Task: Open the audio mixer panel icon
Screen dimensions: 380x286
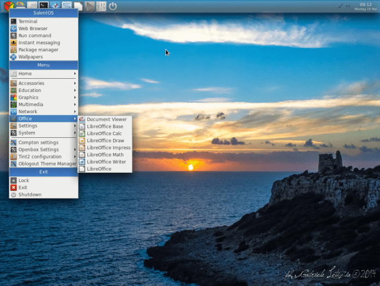Action: (x=101, y=6)
